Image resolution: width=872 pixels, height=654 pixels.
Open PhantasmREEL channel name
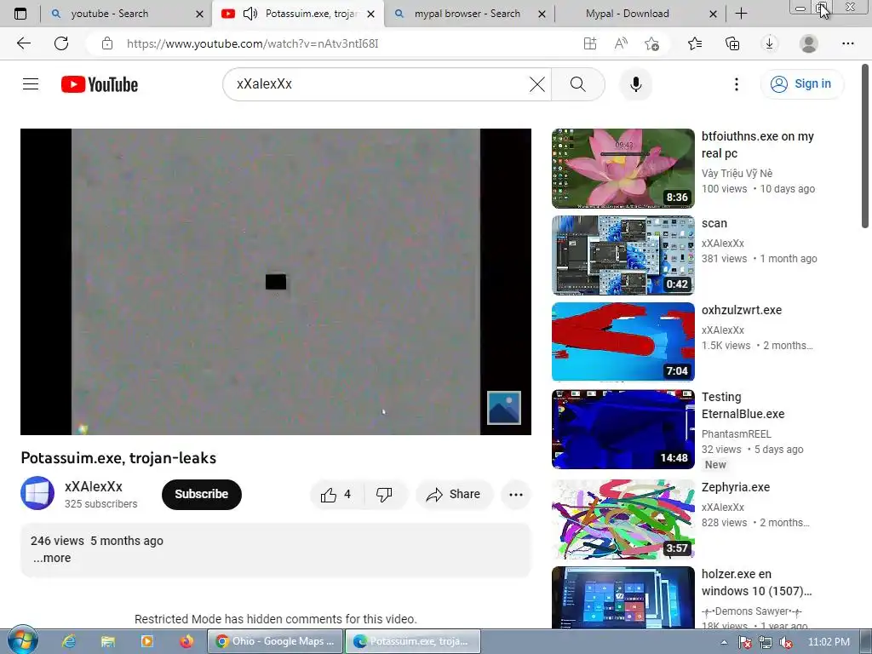[737, 433]
